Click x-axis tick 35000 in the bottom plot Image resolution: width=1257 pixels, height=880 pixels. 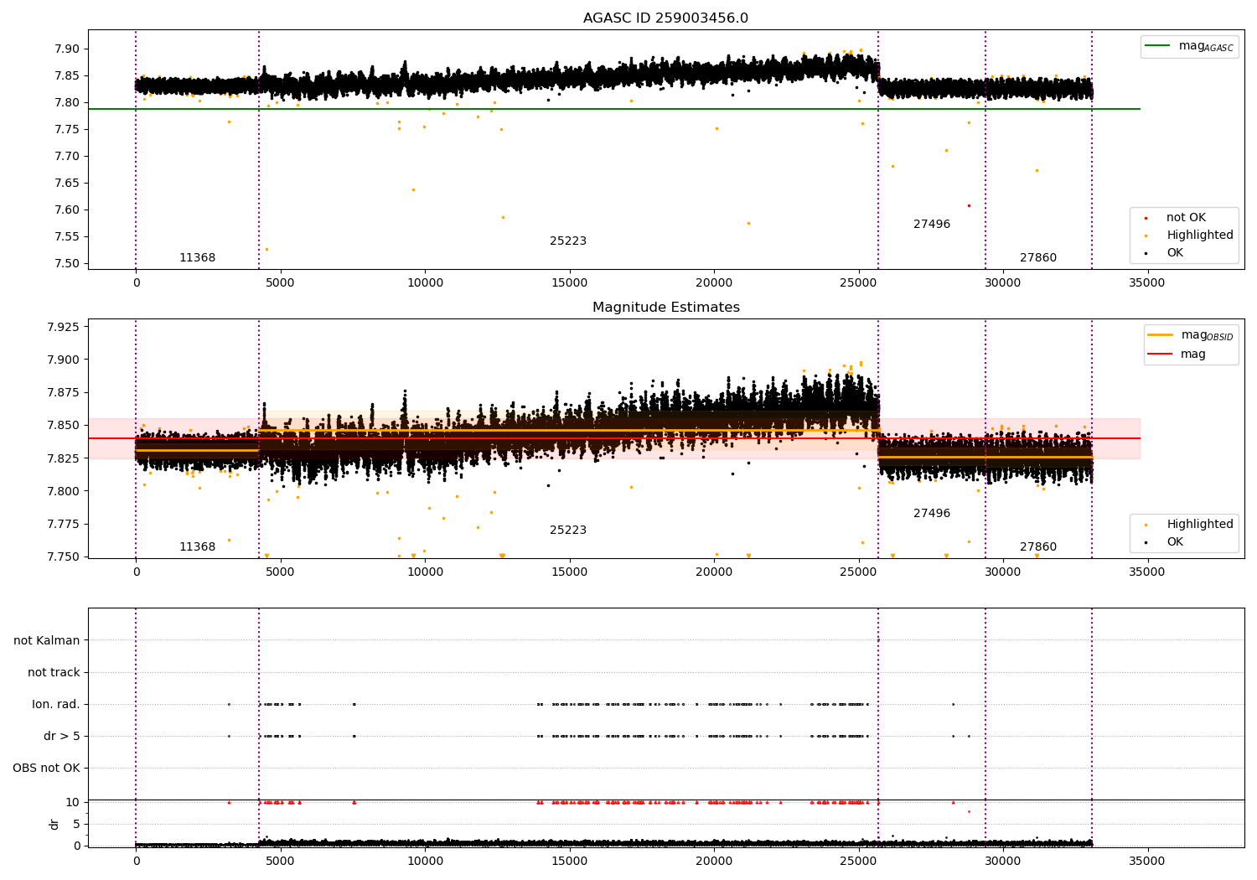[1147, 861]
